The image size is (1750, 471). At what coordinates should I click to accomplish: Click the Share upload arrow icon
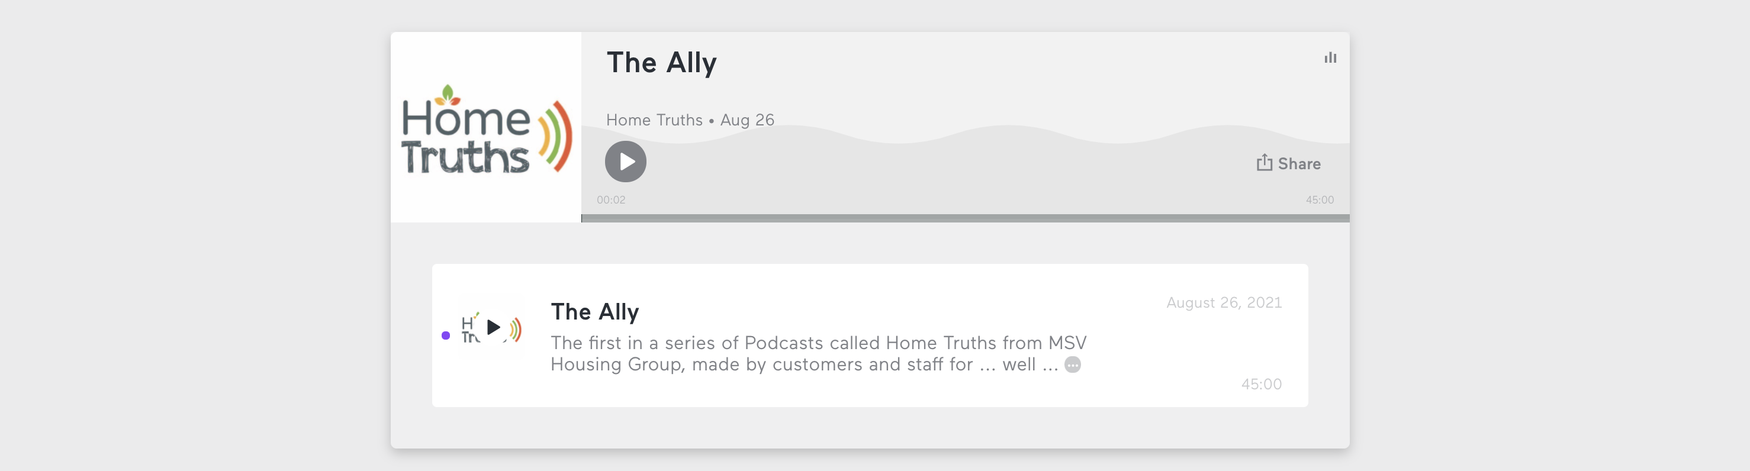pos(1263,162)
